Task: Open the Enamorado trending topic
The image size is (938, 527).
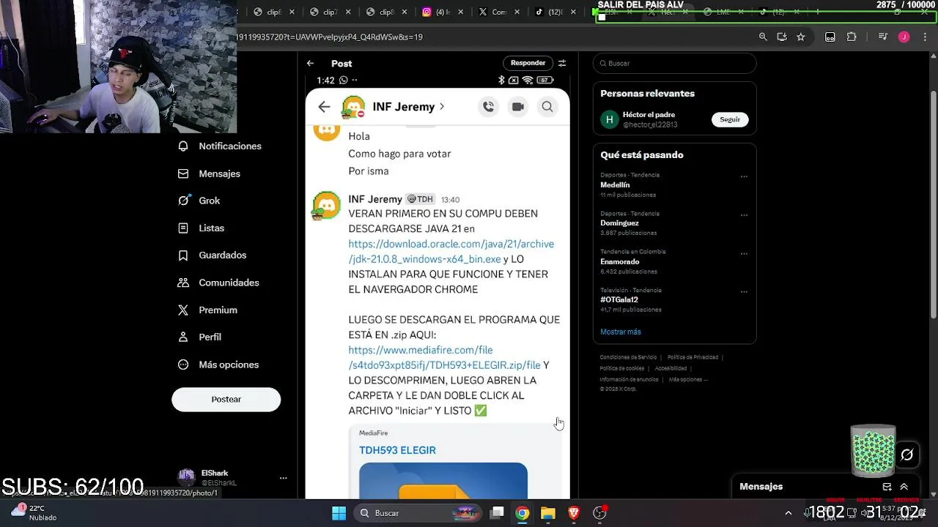Action: [619, 261]
